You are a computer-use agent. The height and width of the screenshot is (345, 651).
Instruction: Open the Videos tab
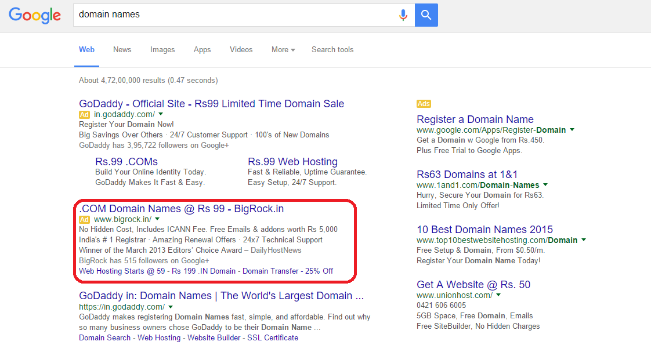[241, 50]
